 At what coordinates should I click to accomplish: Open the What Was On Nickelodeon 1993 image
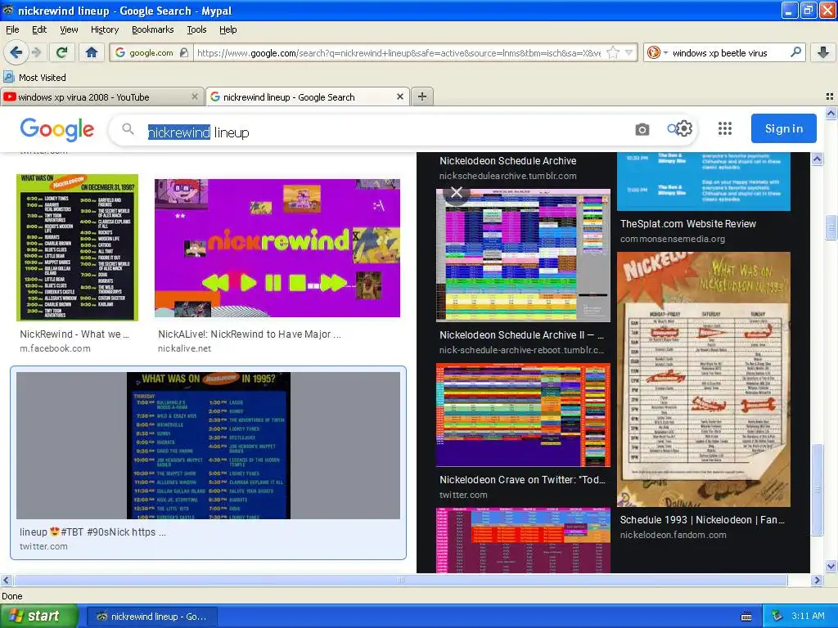[703, 379]
